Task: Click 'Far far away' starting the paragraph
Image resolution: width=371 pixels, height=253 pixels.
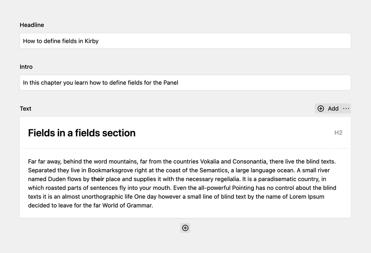Action: pyautogui.click(x=44, y=161)
